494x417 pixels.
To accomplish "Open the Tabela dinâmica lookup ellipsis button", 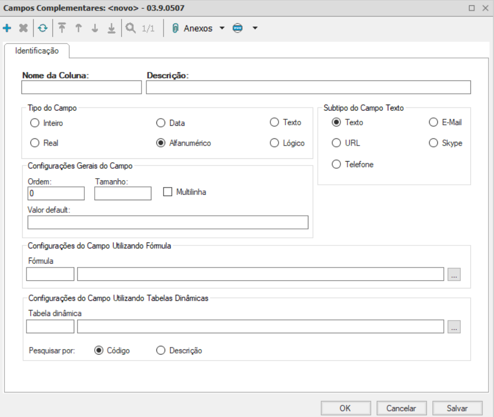I will 454,327.
